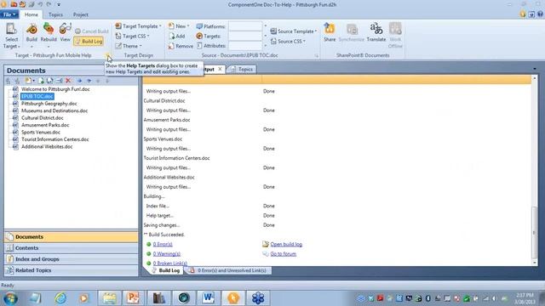Open the Attributes combo box
545x306 pixels.
pos(248,45)
